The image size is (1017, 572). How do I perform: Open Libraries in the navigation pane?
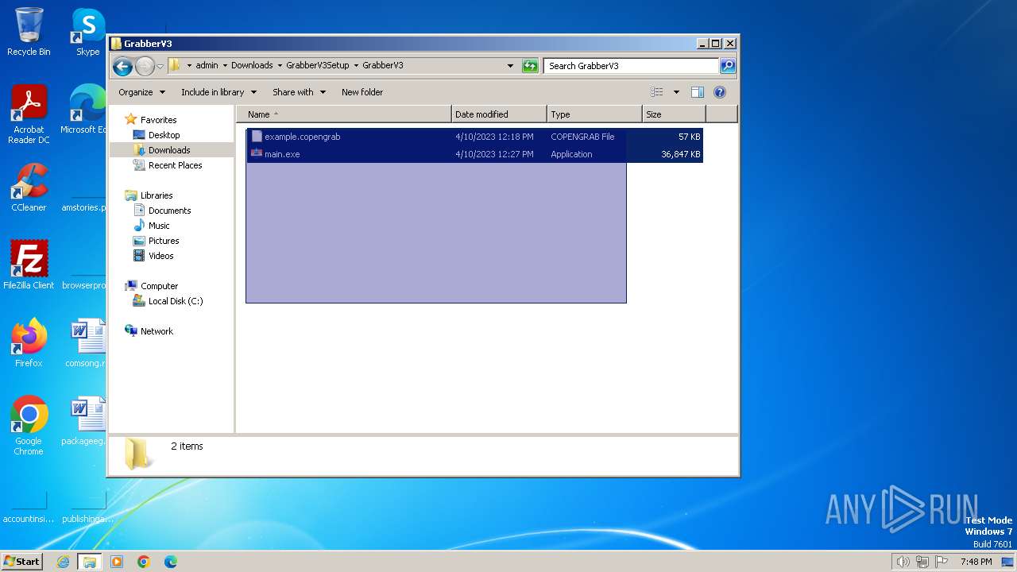click(x=156, y=195)
